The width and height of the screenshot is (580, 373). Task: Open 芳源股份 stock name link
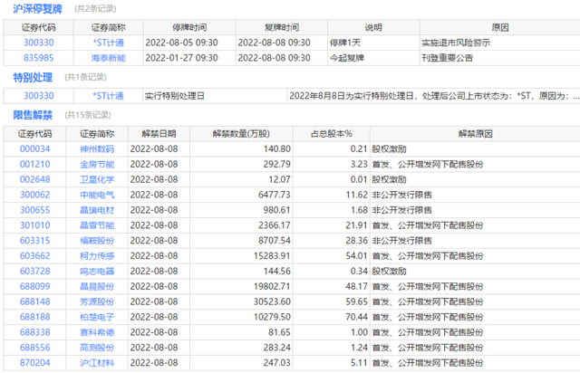tap(97, 301)
